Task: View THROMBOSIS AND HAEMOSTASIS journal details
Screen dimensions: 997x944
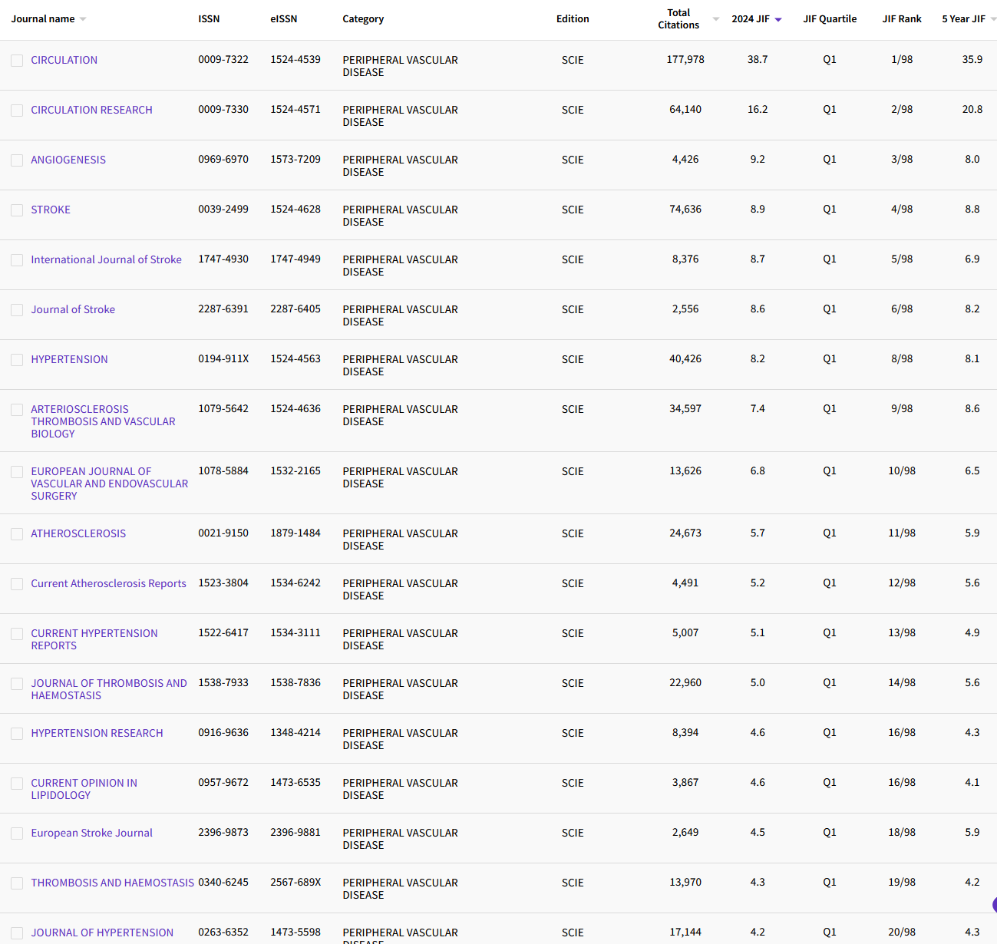Action: pyautogui.click(x=112, y=883)
